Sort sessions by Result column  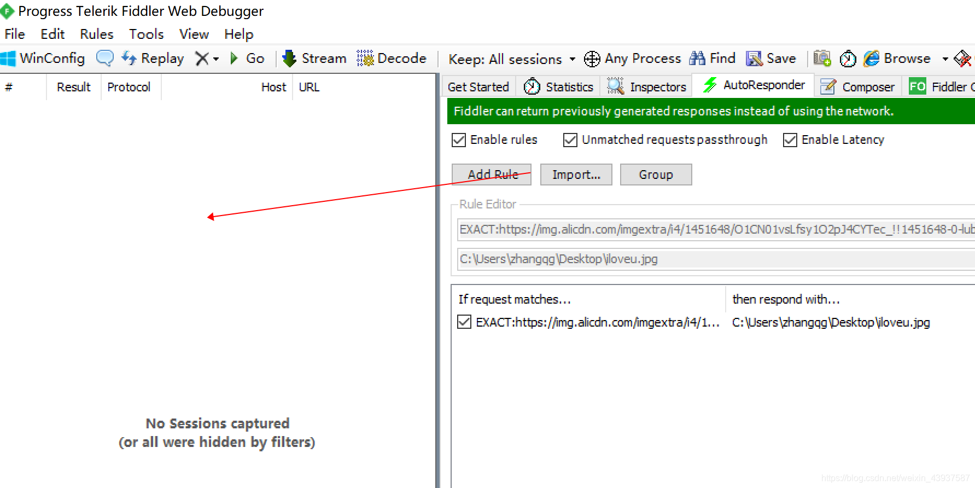point(74,87)
